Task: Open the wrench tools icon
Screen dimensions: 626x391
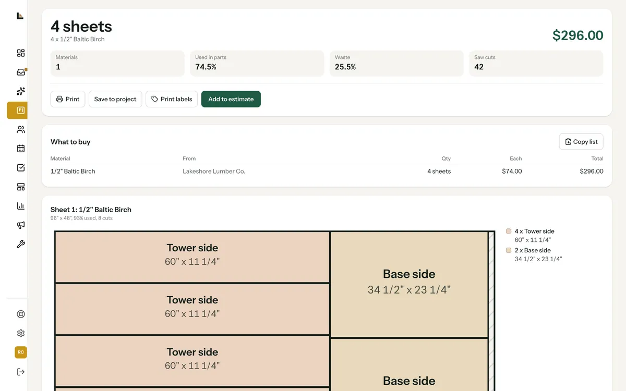Action: [x=21, y=244]
